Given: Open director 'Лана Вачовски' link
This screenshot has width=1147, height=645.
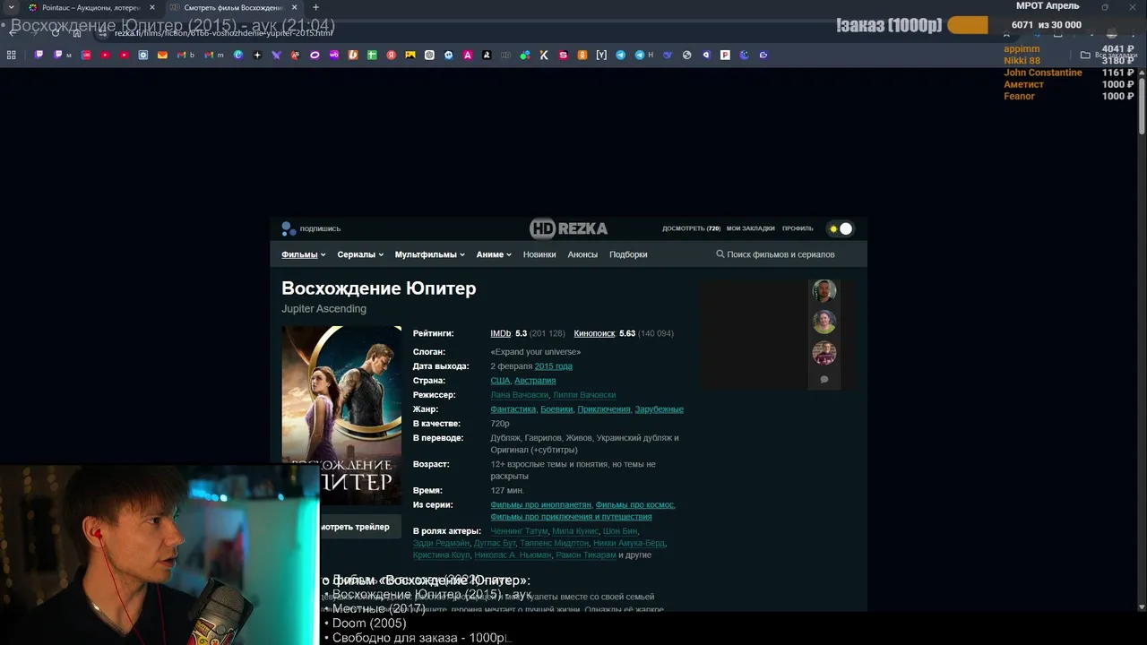Looking at the screenshot, I should coord(519,395).
